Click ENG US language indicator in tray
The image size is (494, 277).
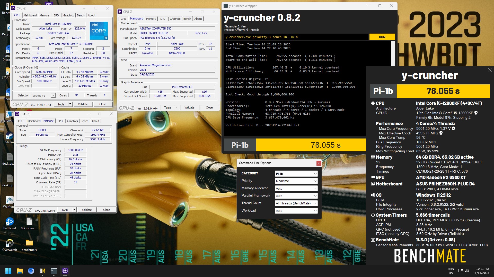451,271
